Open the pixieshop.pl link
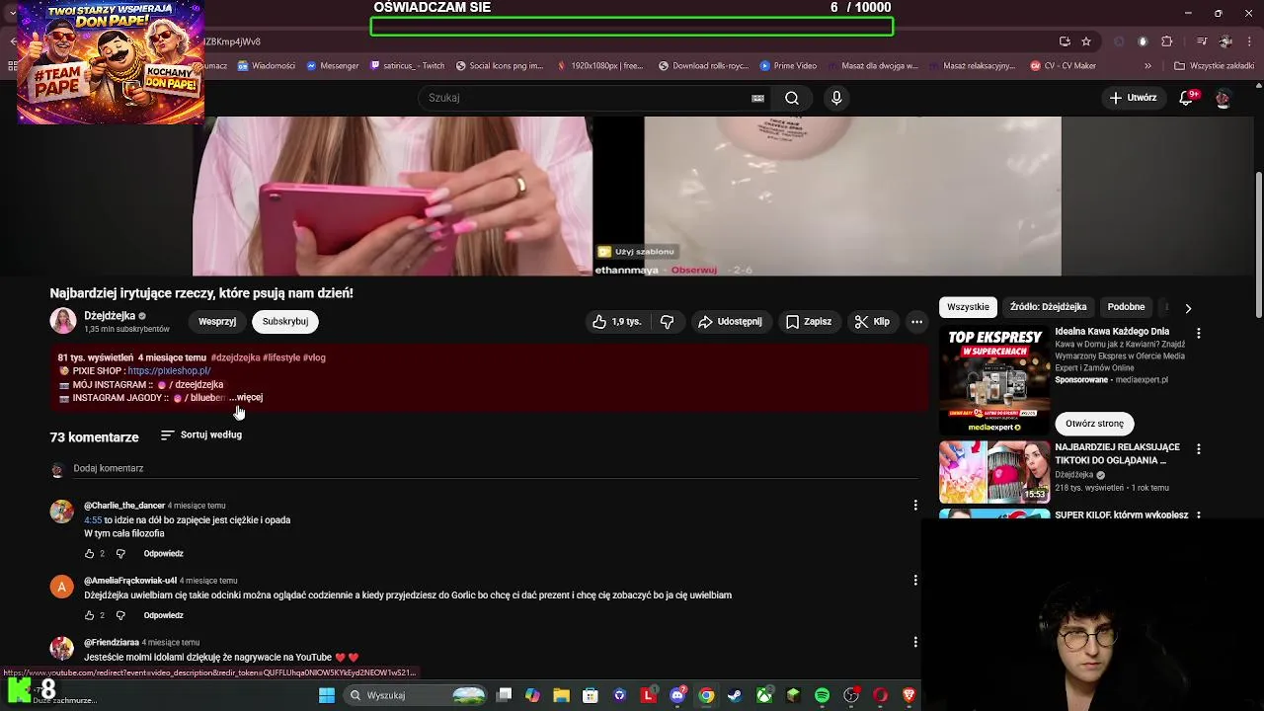 169,371
